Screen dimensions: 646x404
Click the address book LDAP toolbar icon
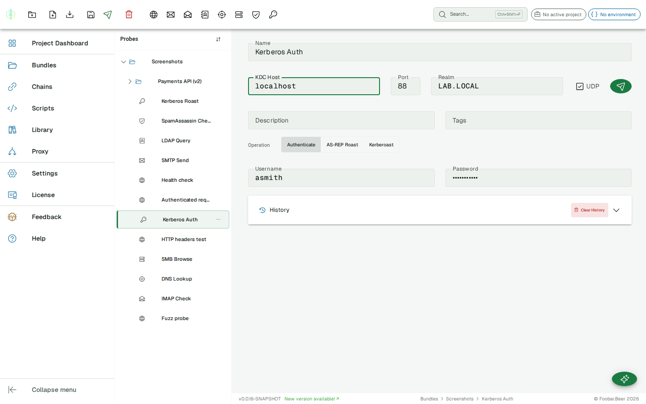tap(205, 14)
